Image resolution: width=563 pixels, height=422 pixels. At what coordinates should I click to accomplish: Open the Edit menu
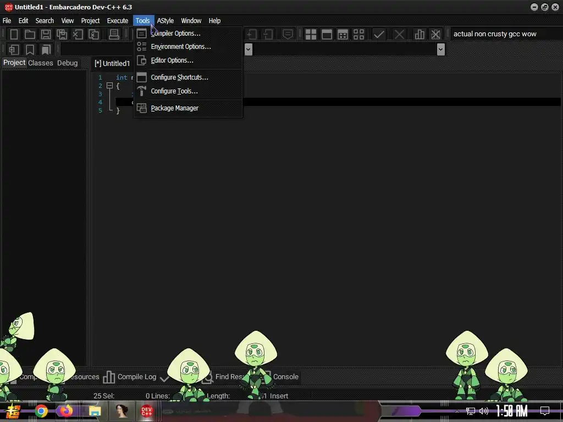pos(23,20)
